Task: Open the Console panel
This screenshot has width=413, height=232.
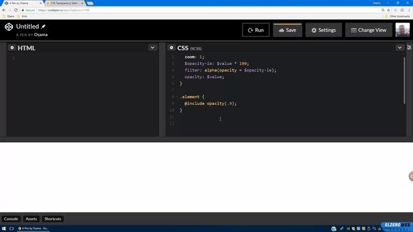Action: tap(11, 219)
